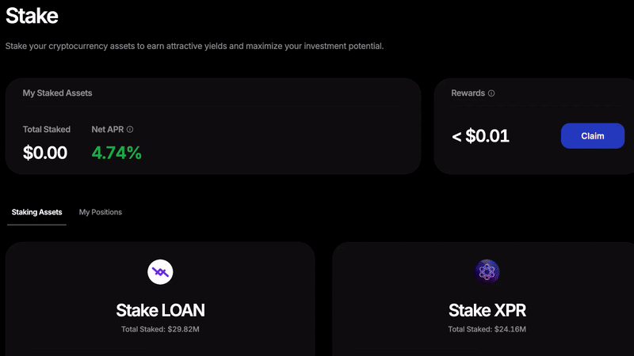Click the staking description sentence

point(194,47)
